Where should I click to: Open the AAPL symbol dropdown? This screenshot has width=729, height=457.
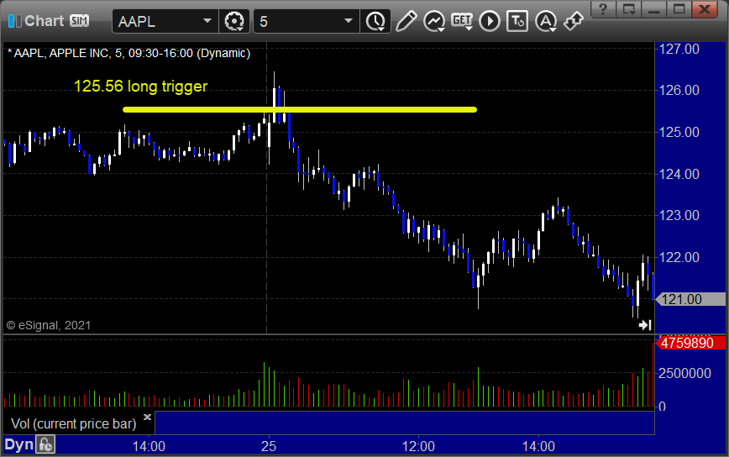(x=207, y=21)
